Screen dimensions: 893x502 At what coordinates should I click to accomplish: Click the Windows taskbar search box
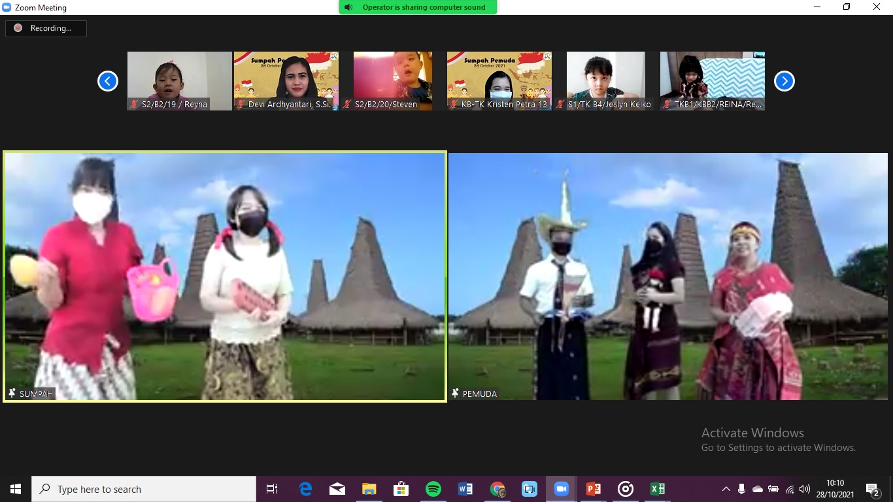(144, 489)
